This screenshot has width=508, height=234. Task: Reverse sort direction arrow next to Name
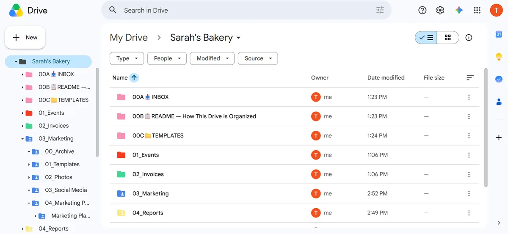tap(134, 77)
